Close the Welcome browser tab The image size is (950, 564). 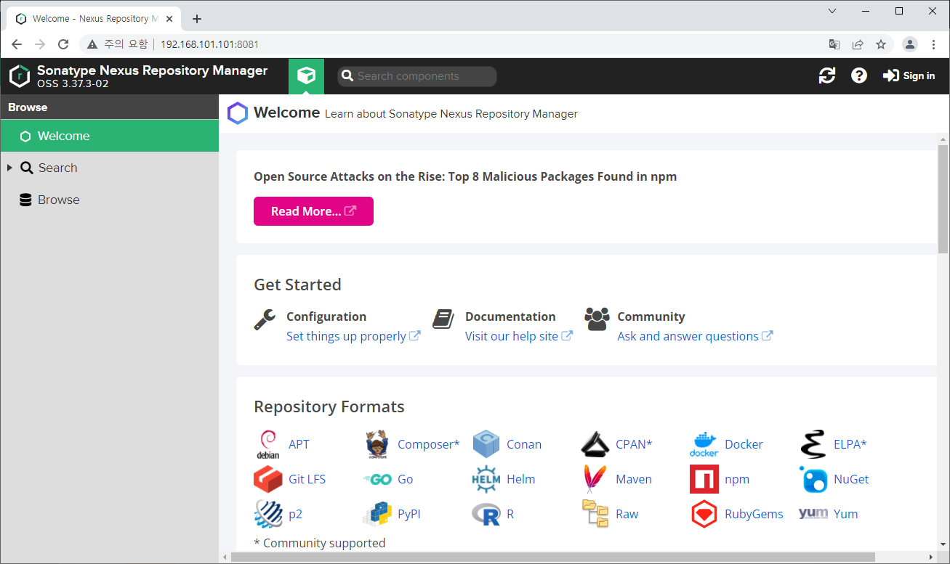tap(171, 19)
